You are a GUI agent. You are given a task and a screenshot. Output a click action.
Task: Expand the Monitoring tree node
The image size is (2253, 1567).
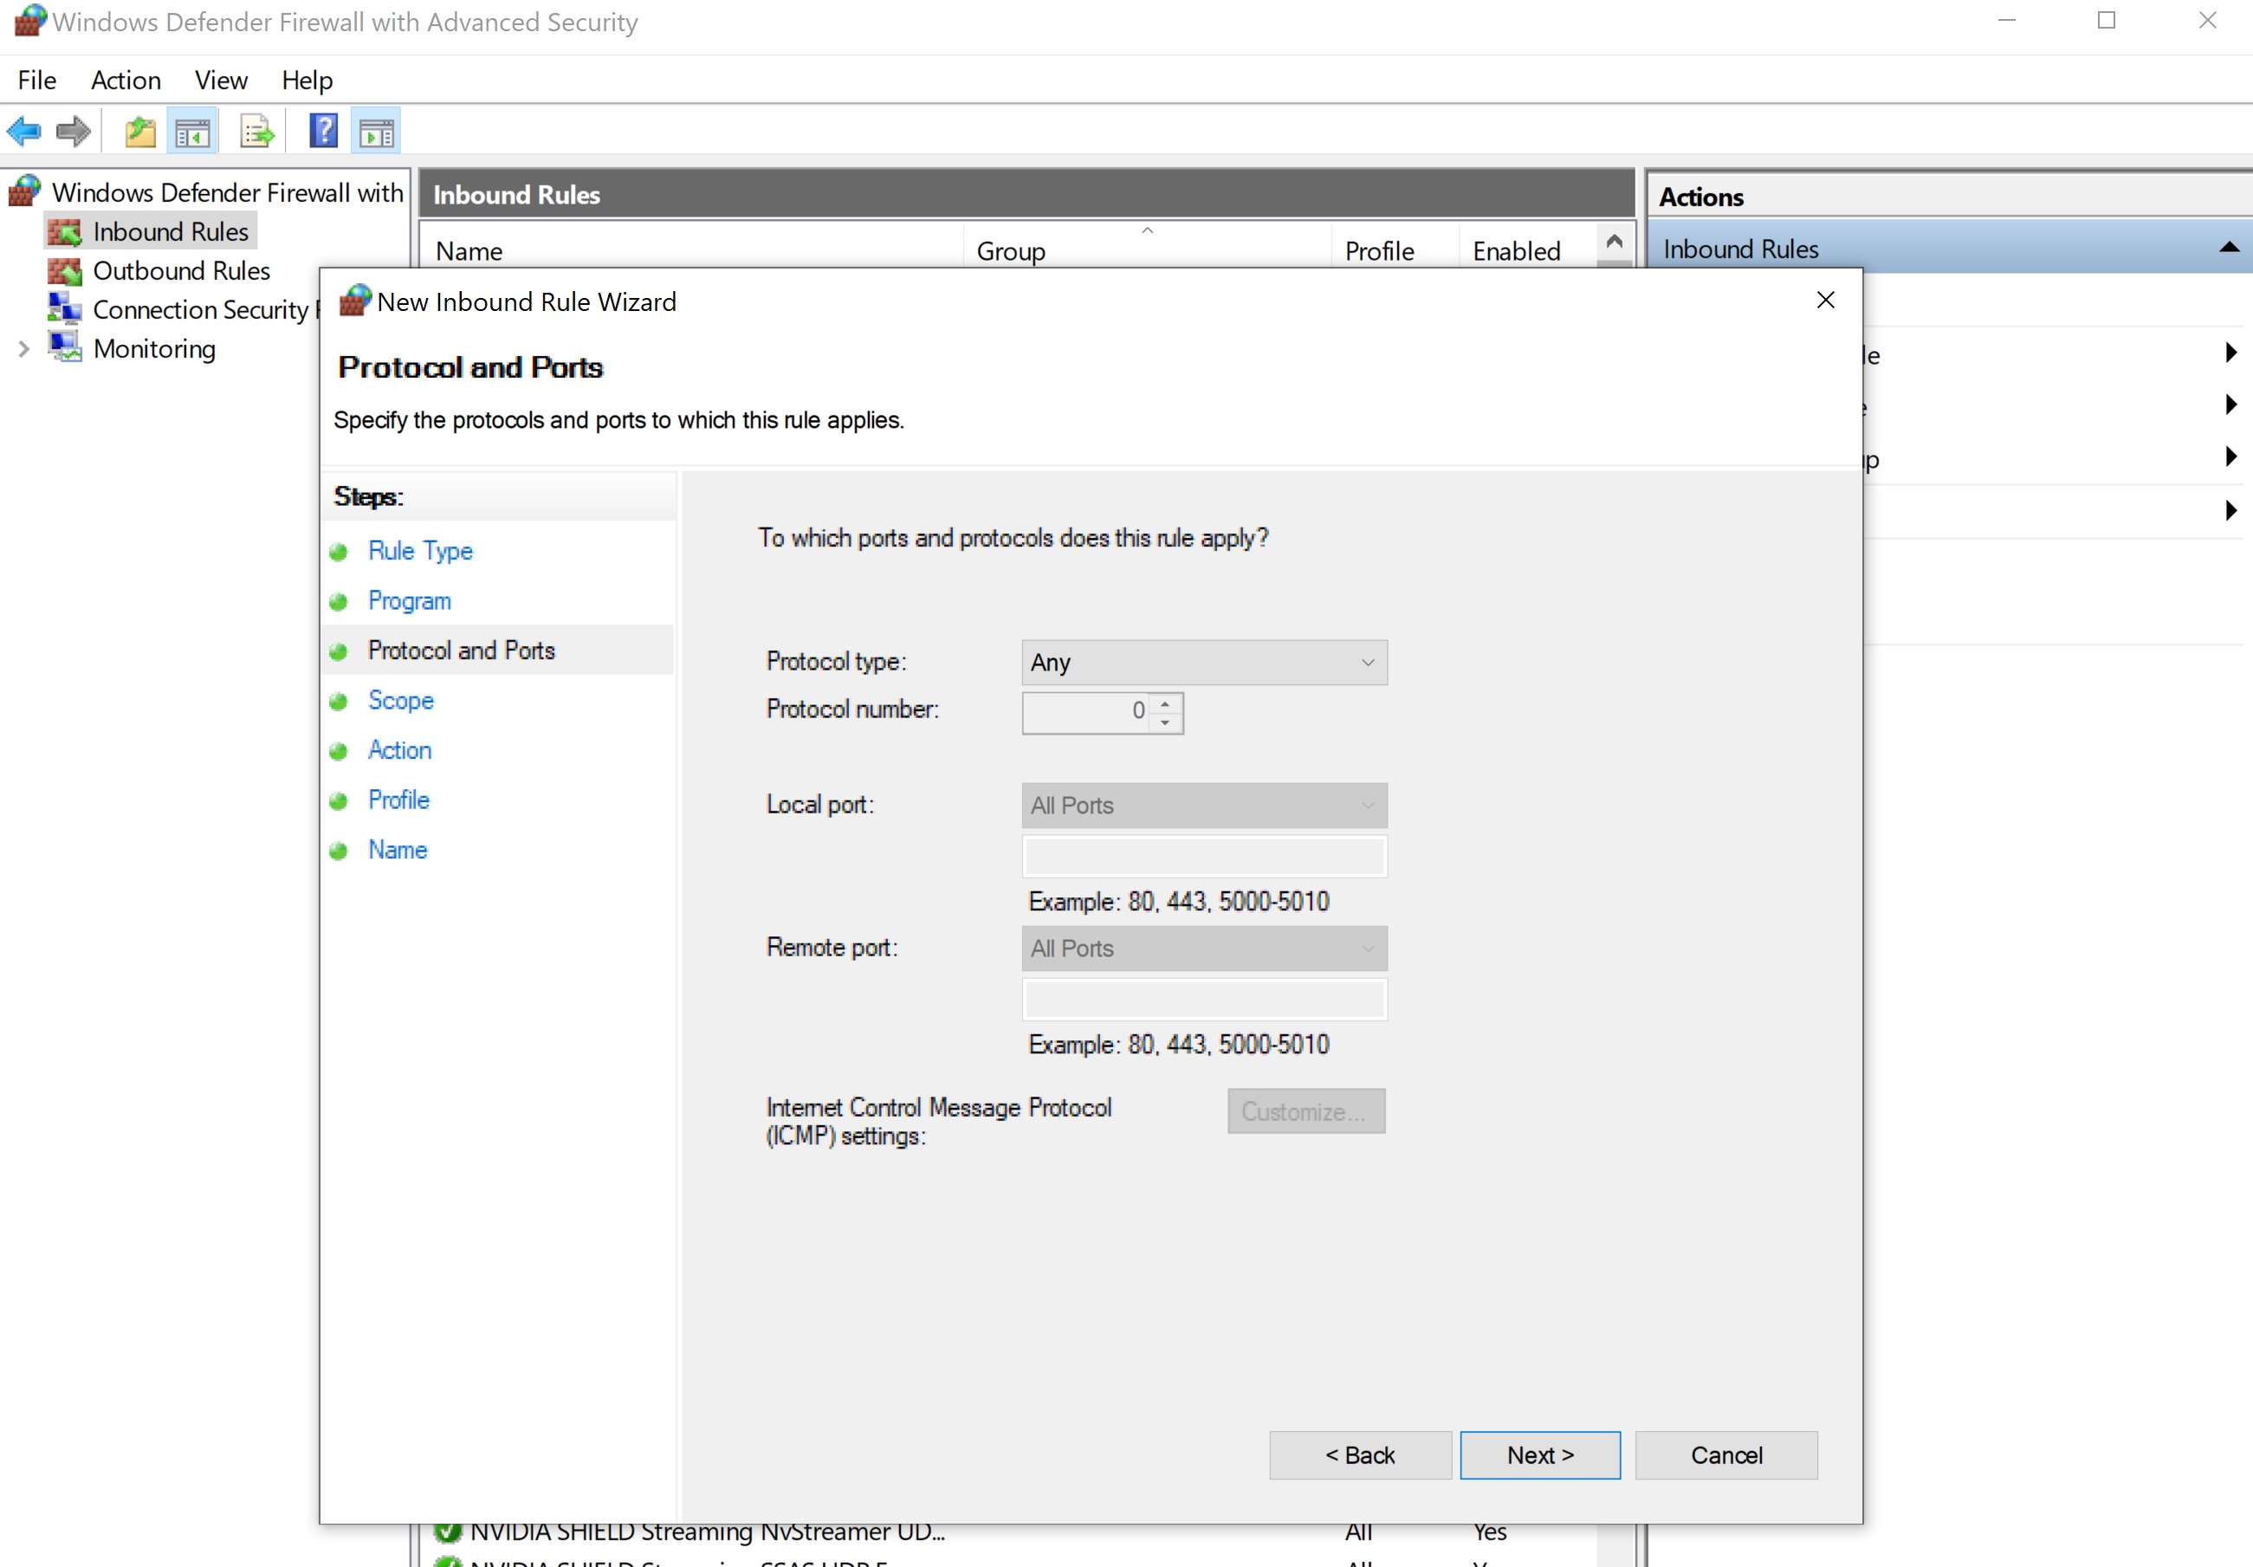point(24,349)
